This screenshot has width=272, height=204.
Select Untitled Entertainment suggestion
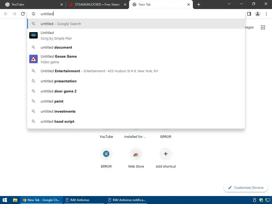pyautogui.click(x=136, y=71)
